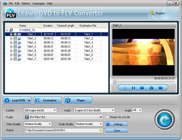Click the folder icon of Title1_2
Viewport: 182px width, 140px height.
pos(19,39)
